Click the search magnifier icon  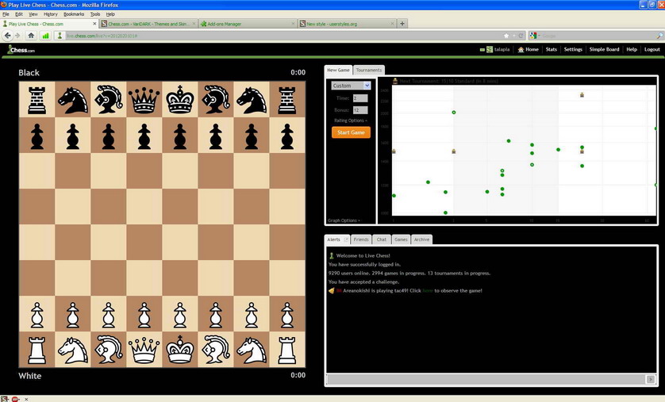659,36
